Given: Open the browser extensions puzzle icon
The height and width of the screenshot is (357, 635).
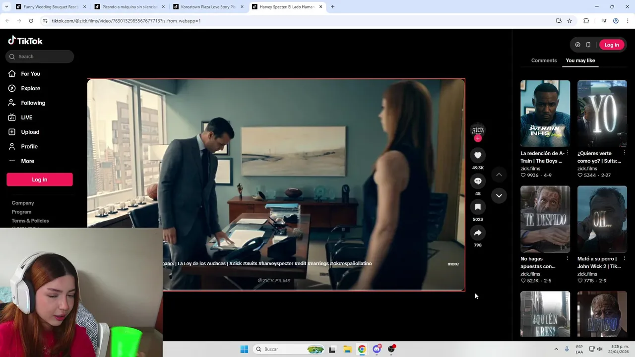Looking at the screenshot, I should tap(586, 21).
